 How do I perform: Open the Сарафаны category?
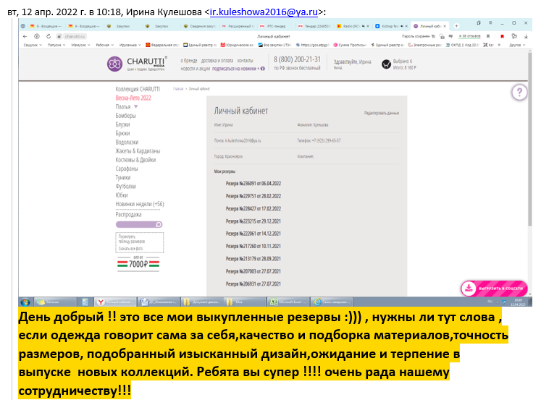(x=127, y=169)
